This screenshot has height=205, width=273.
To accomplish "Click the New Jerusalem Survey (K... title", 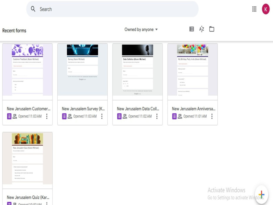I will [x=83, y=109].
